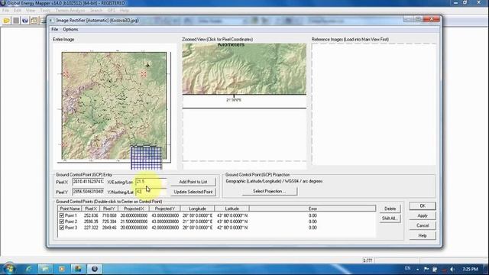Click the Help button in the dialog
Screen dimensions: 489x275
click(423, 236)
